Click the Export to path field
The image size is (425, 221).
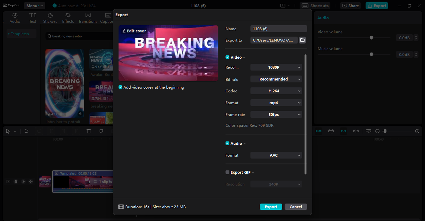(x=274, y=40)
